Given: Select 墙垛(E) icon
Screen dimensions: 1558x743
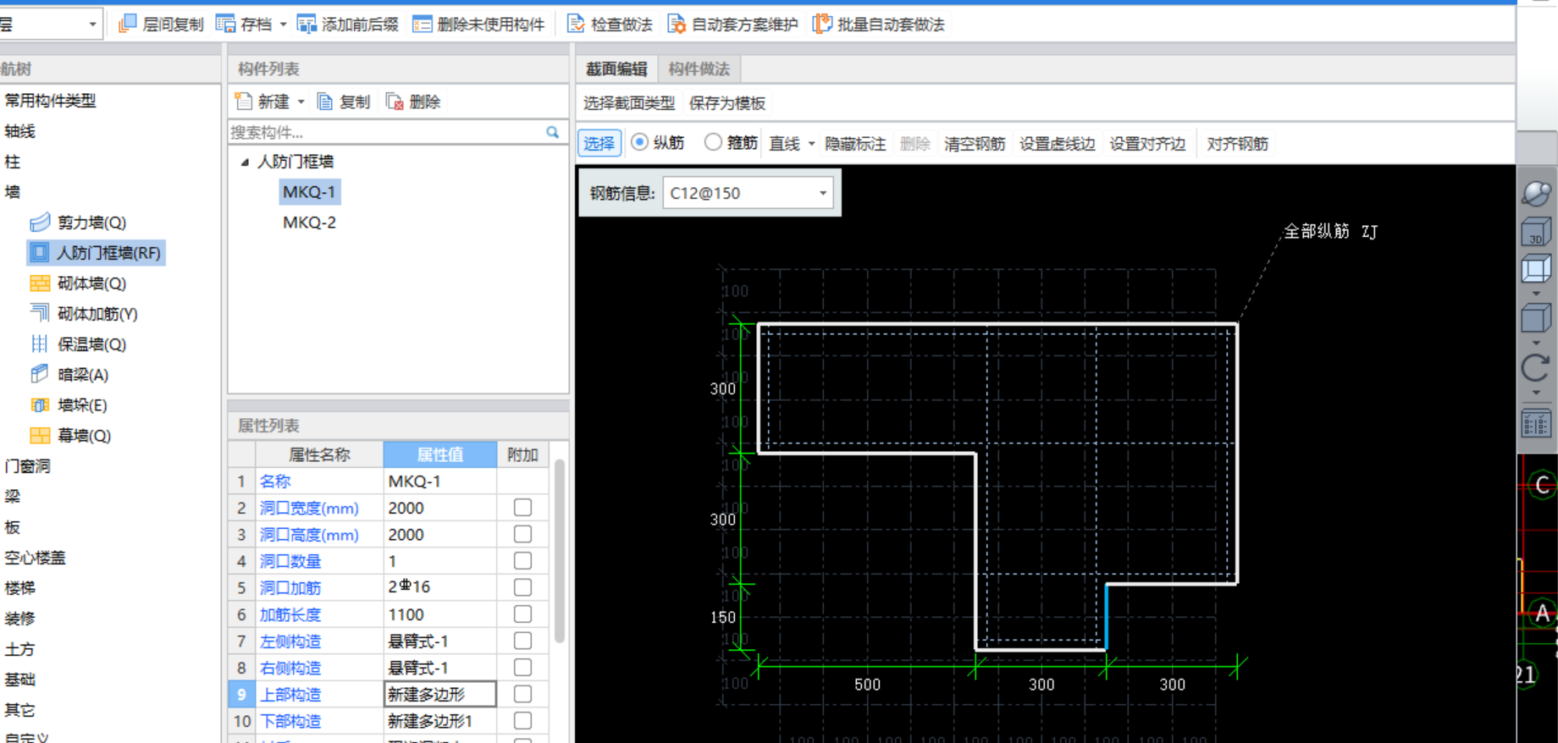Looking at the screenshot, I should [40, 405].
